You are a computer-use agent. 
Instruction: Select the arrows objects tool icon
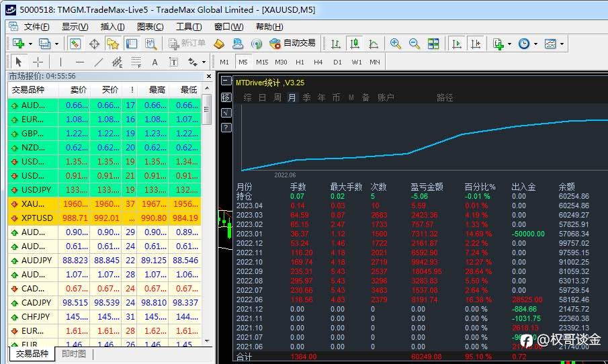193,62
